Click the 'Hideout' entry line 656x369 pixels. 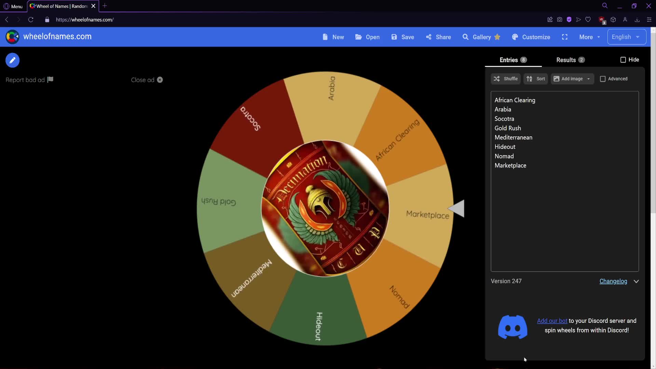(505, 147)
